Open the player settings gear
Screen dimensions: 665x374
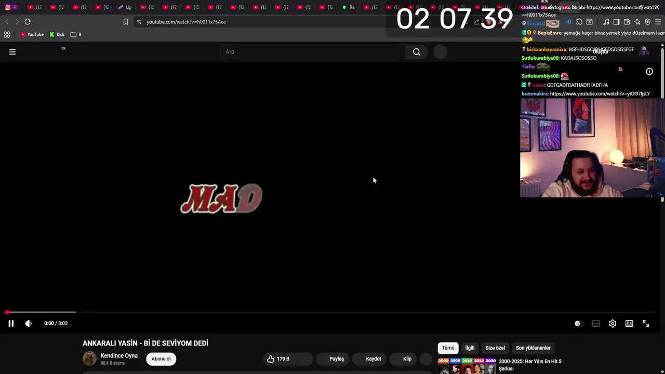(613, 324)
